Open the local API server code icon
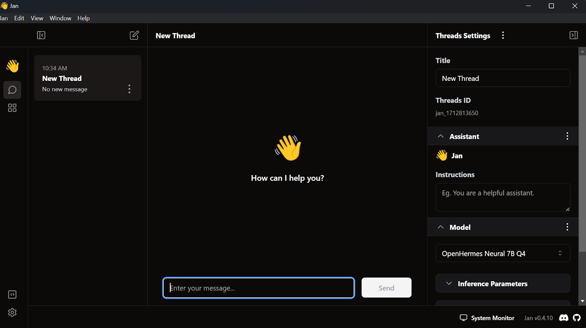 pyautogui.click(x=12, y=295)
